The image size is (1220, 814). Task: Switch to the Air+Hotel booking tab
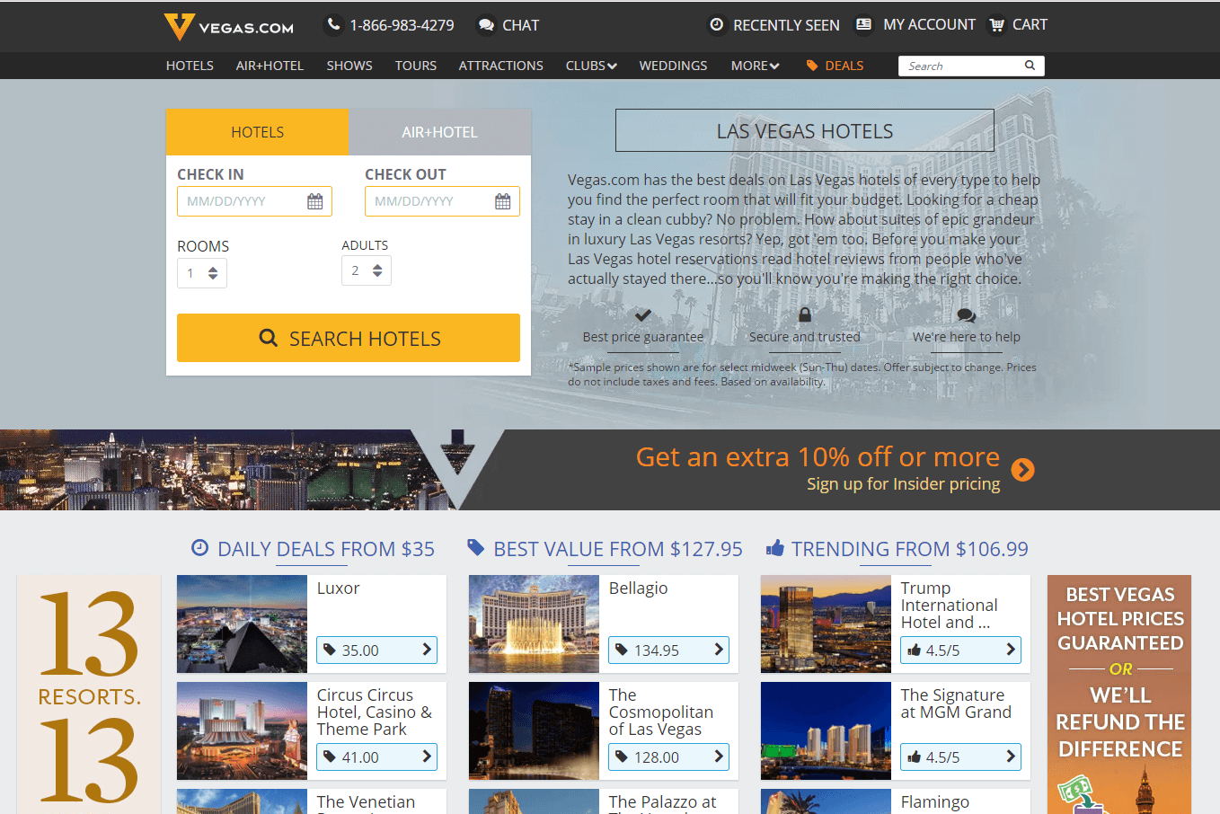click(x=439, y=132)
